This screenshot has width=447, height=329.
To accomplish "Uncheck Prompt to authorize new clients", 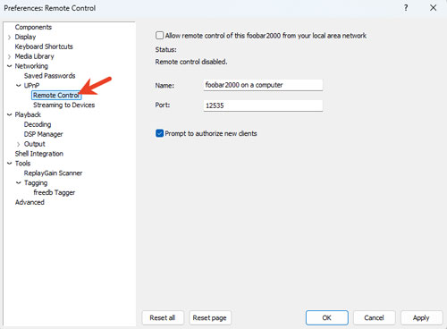I will coord(160,133).
